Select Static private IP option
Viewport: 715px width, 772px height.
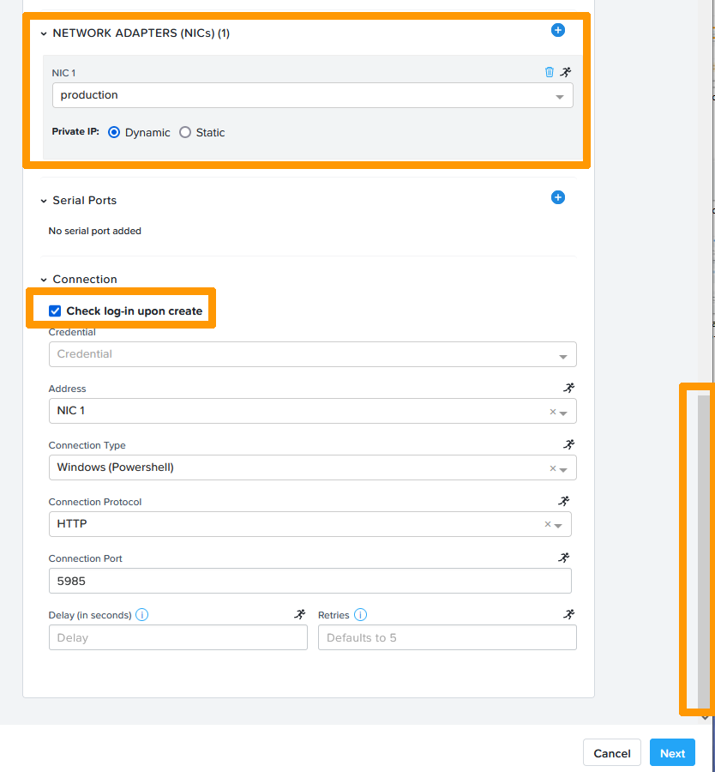(185, 133)
